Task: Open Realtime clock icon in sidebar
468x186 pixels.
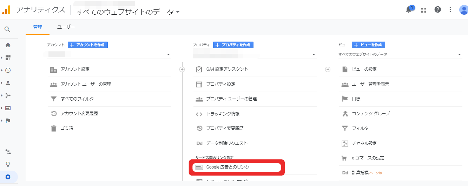Action: pos(8,70)
